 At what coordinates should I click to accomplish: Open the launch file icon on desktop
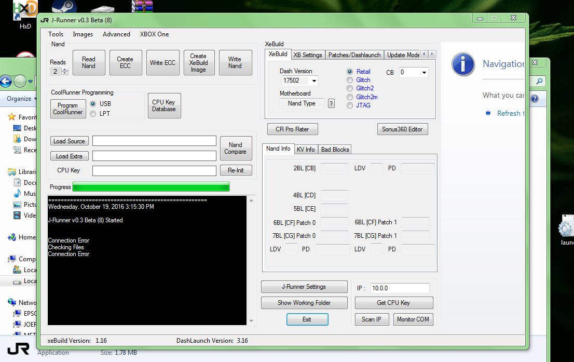[566, 226]
